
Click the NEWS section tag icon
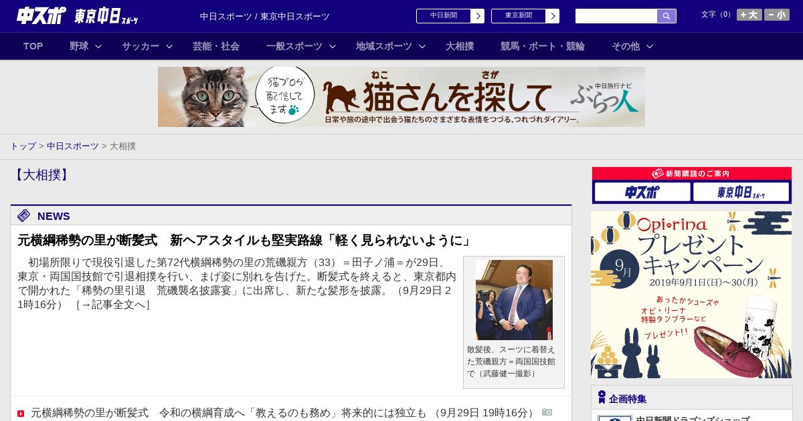[24, 215]
